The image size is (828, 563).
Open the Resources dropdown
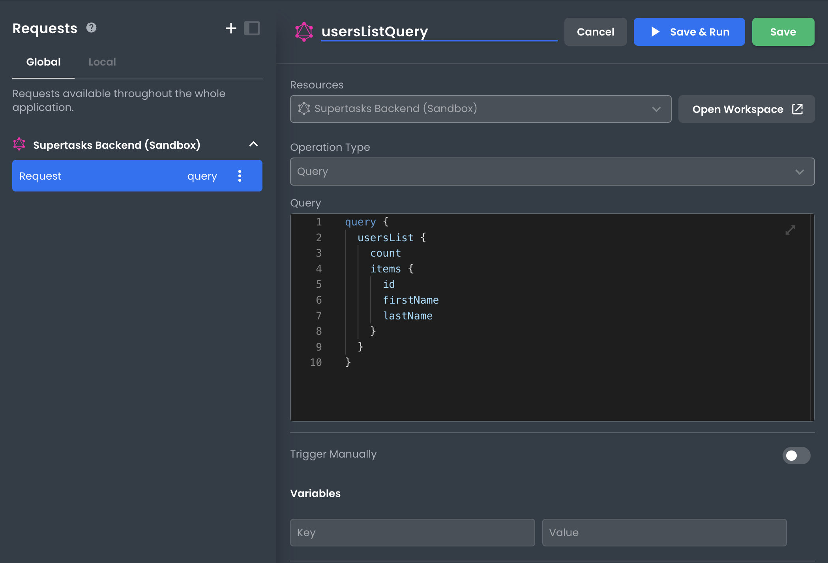(480, 109)
